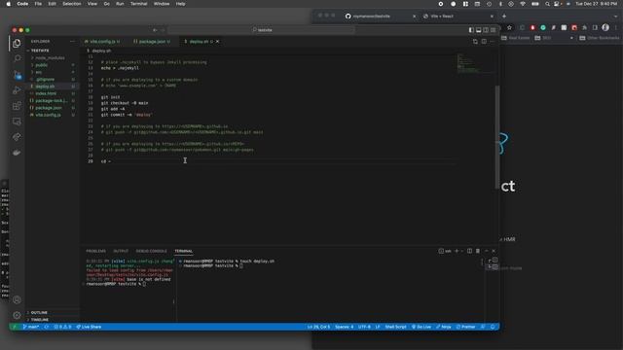
Task: Click Go Live in the status bar
Action: click(x=421, y=327)
